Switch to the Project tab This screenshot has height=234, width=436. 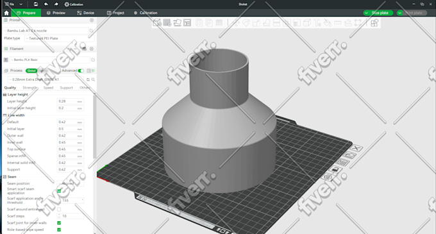click(115, 13)
